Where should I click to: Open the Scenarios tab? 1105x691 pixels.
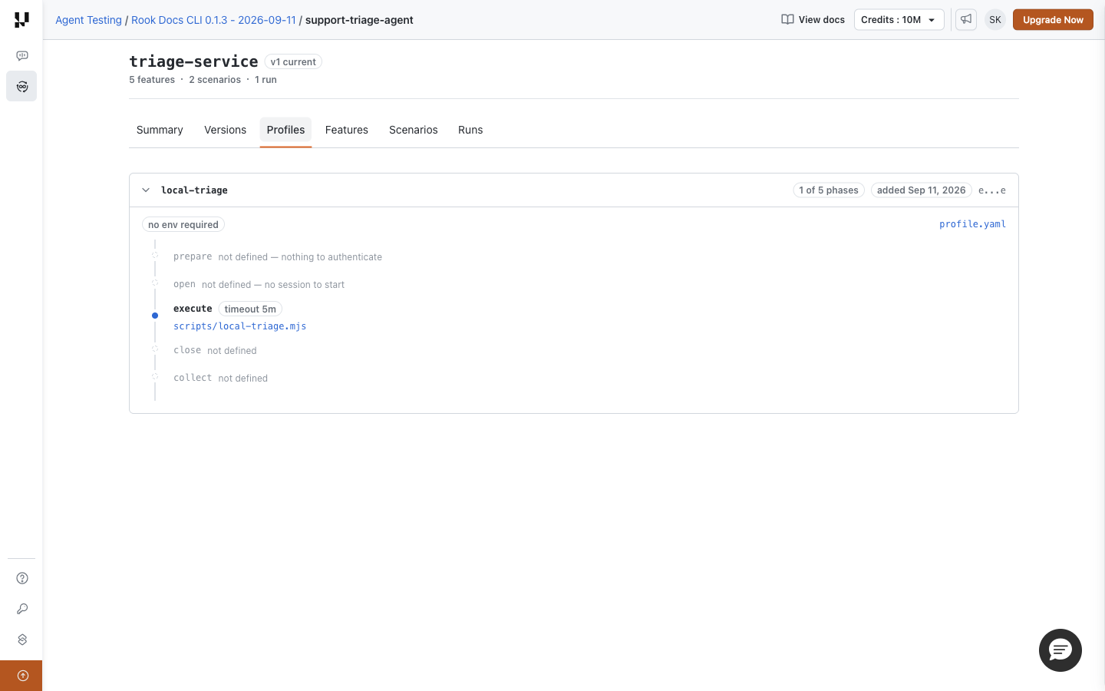[414, 131]
